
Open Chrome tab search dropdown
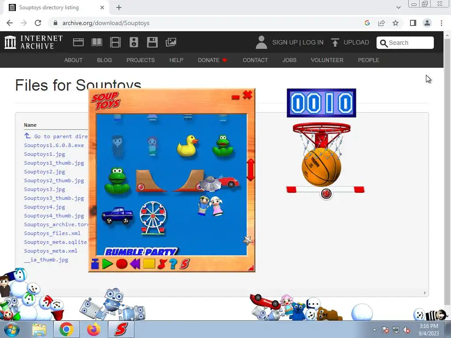(398, 7)
